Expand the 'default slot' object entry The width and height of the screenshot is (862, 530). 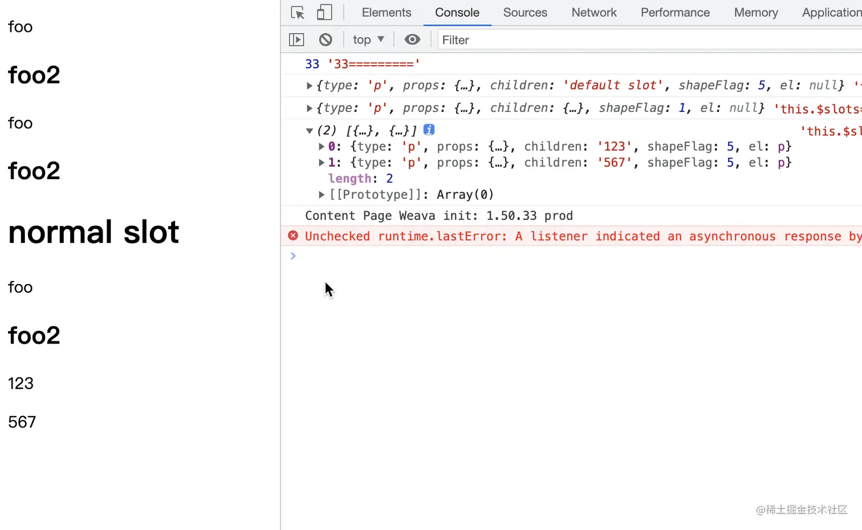309,86
